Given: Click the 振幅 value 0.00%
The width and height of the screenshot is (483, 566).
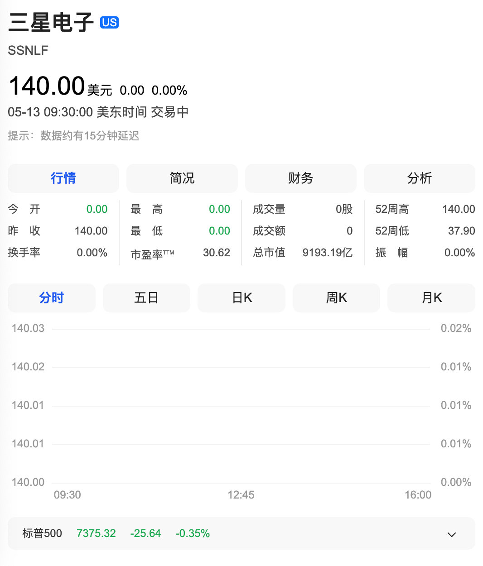Looking at the screenshot, I should pos(460,253).
